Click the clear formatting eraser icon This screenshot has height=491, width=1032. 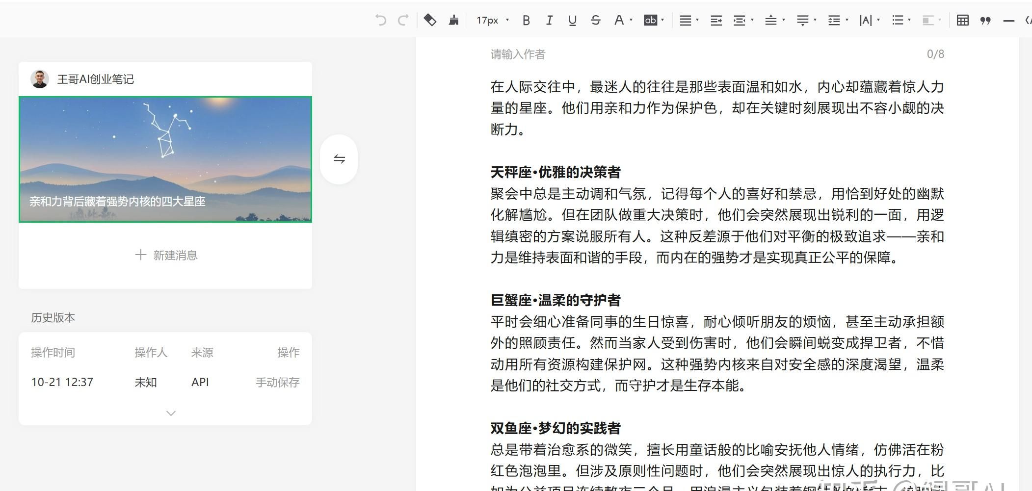(430, 20)
